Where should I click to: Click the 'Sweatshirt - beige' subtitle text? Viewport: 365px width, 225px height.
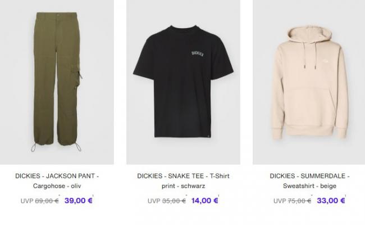[309, 186]
